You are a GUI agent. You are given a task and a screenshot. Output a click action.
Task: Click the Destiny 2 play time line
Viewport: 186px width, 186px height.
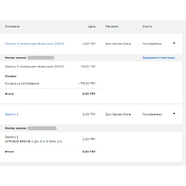(34, 141)
